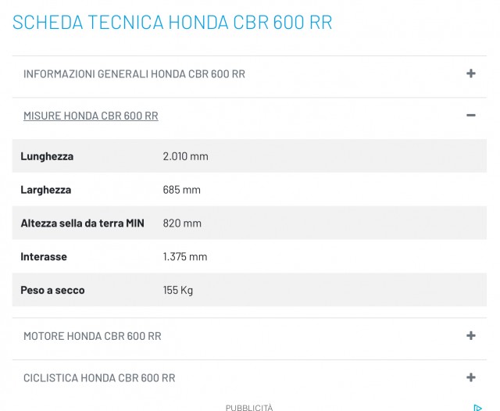Image resolution: width=500 pixels, height=411 pixels.
Task: Click the PUBBLICITÀ advertisement label
Action: (249, 407)
